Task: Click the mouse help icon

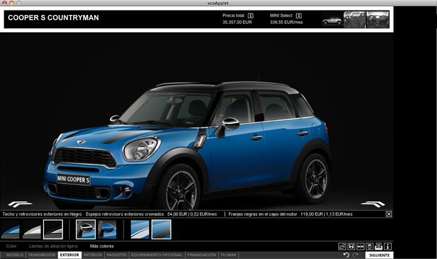Action: [370, 246]
